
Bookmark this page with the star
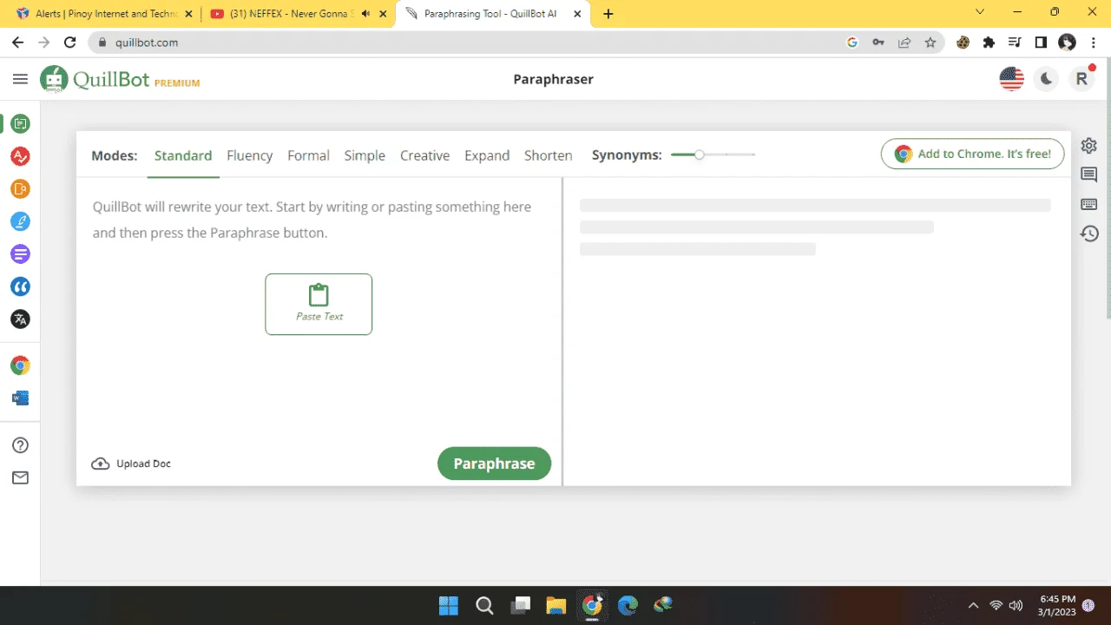coord(930,42)
